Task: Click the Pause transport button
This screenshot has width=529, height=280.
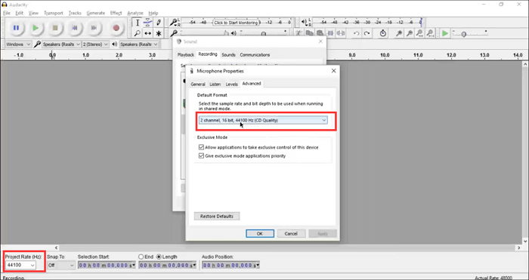Action: [16, 28]
